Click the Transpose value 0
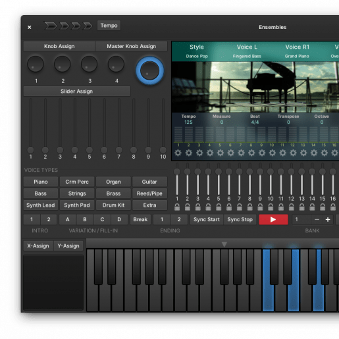 pos(288,122)
